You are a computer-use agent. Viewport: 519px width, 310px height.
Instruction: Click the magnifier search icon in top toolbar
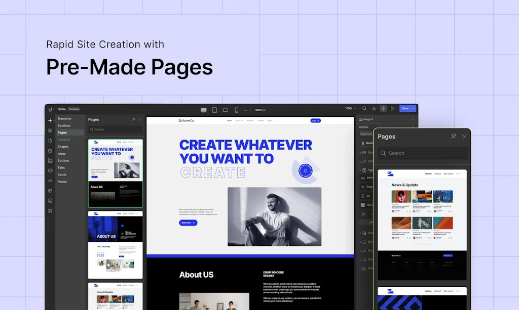click(x=364, y=109)
